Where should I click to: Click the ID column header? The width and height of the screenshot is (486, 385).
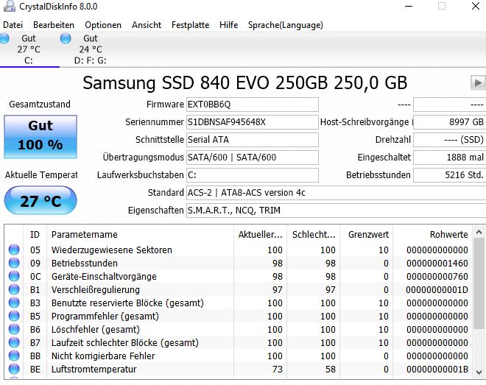click(35, 235)
